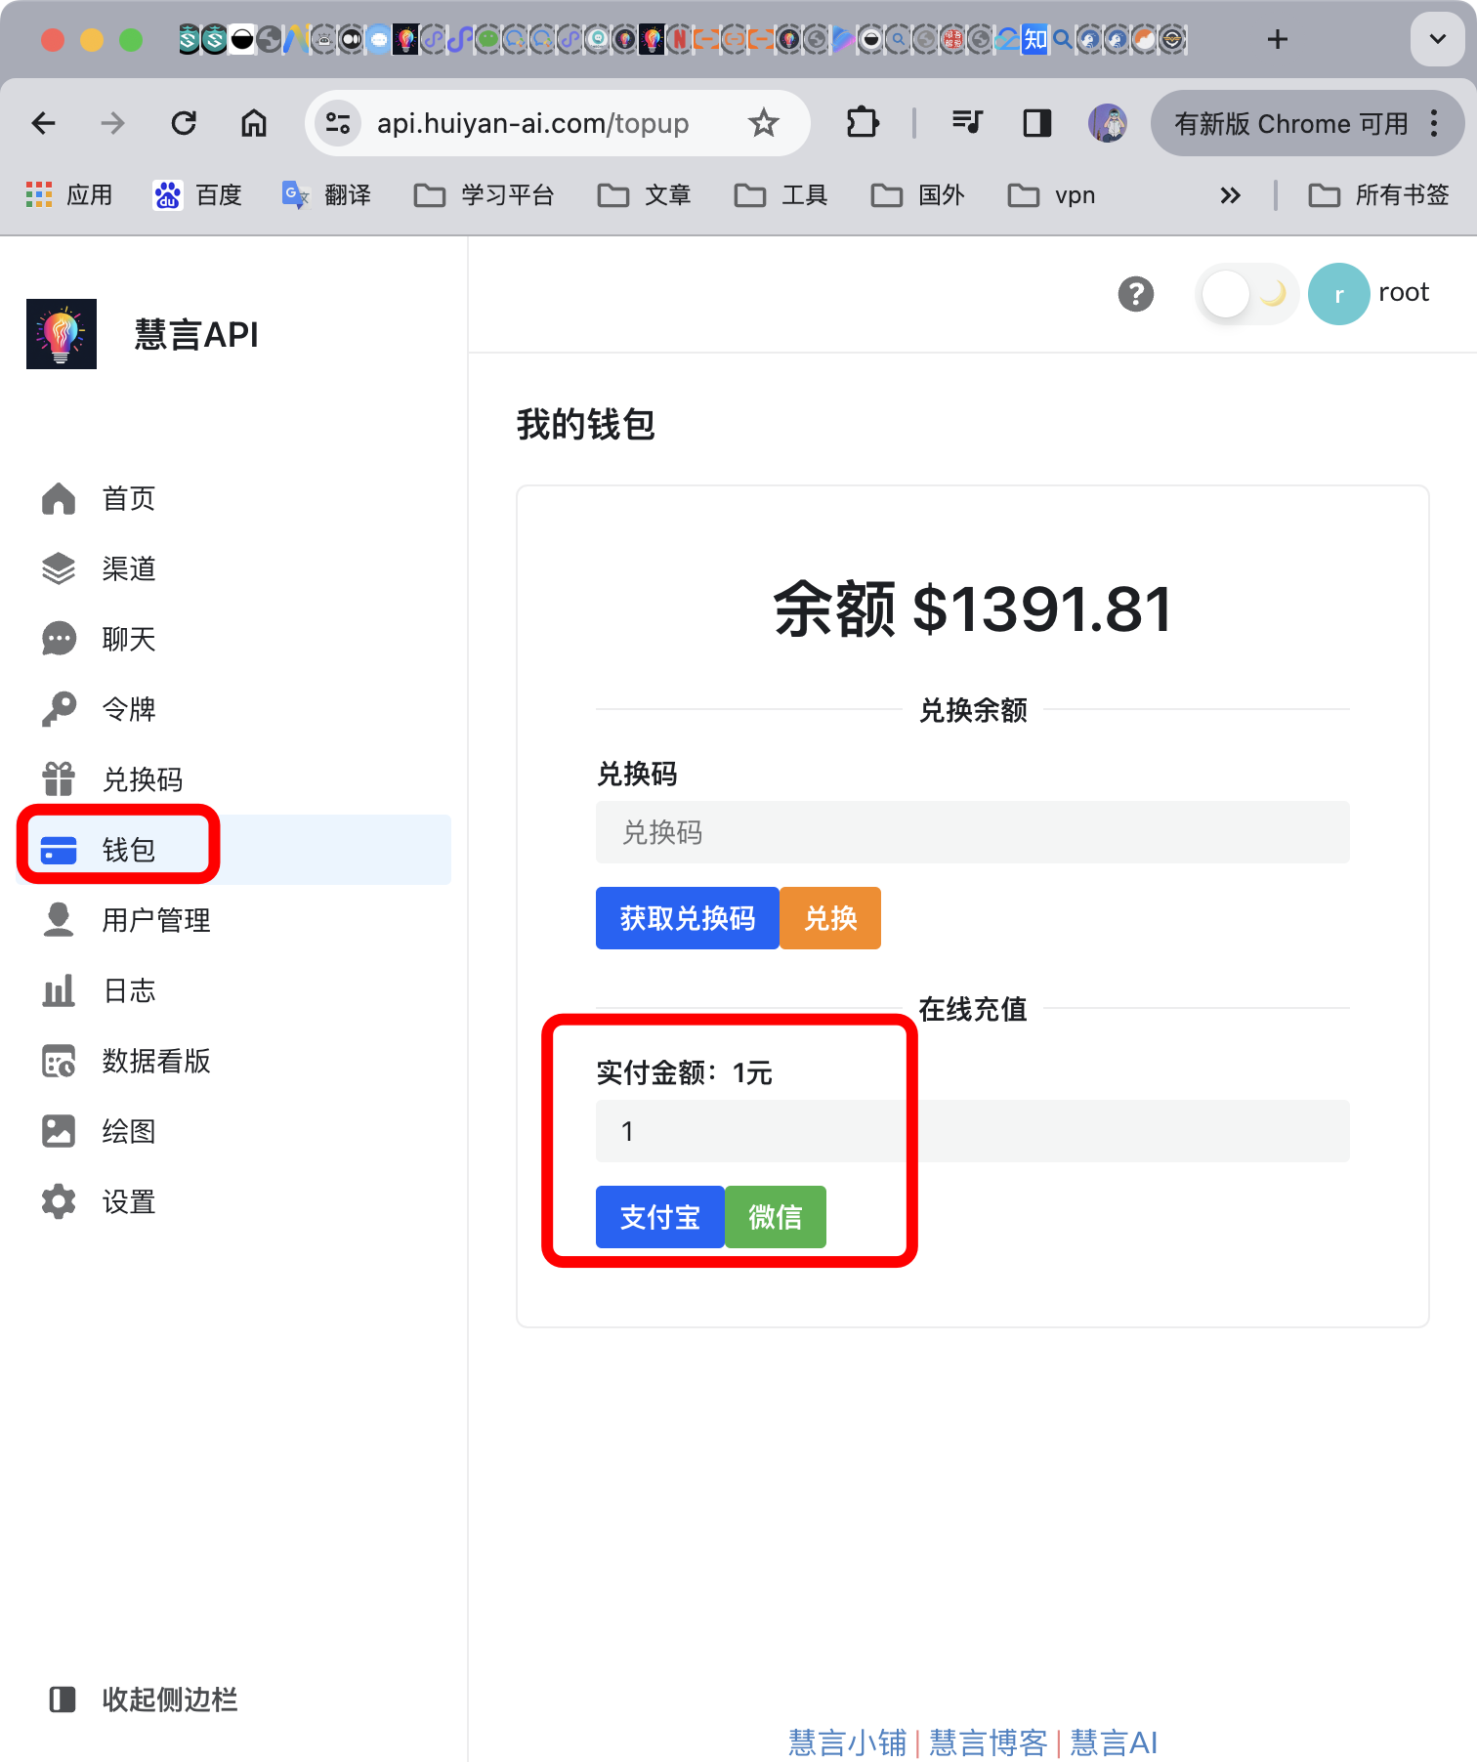This screenshot has height=1762, width=1477.
Task: Go to 渠道 channels page
Action: click(128, 569)
